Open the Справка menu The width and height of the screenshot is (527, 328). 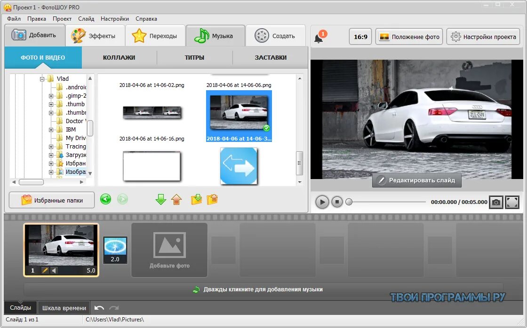click(x=146, y=19)
